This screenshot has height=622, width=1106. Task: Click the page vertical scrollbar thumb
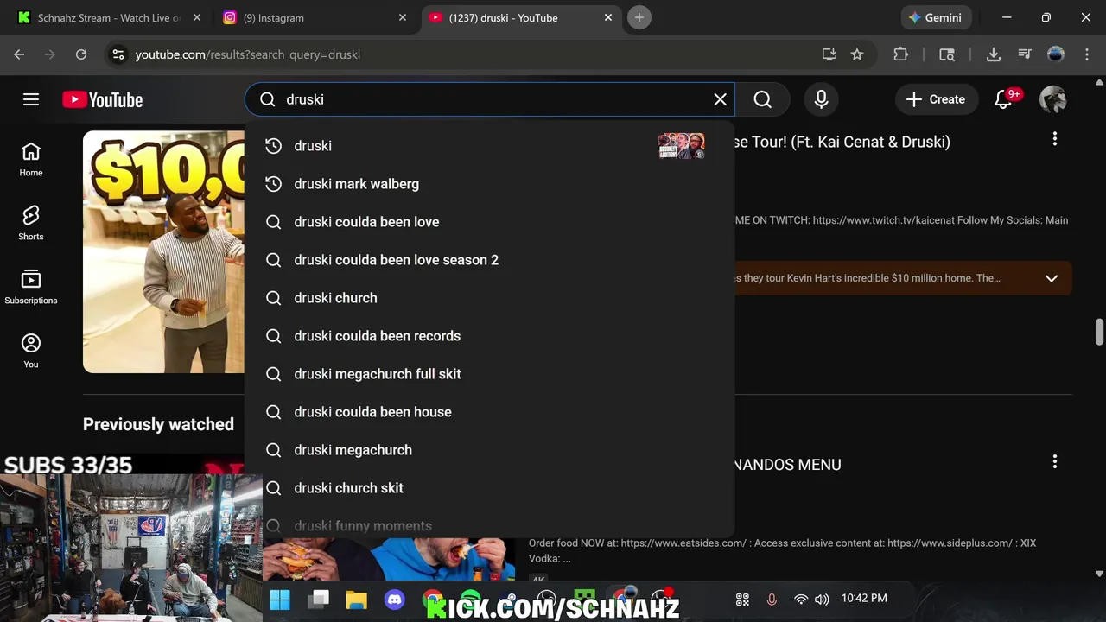coord(1099,332)
